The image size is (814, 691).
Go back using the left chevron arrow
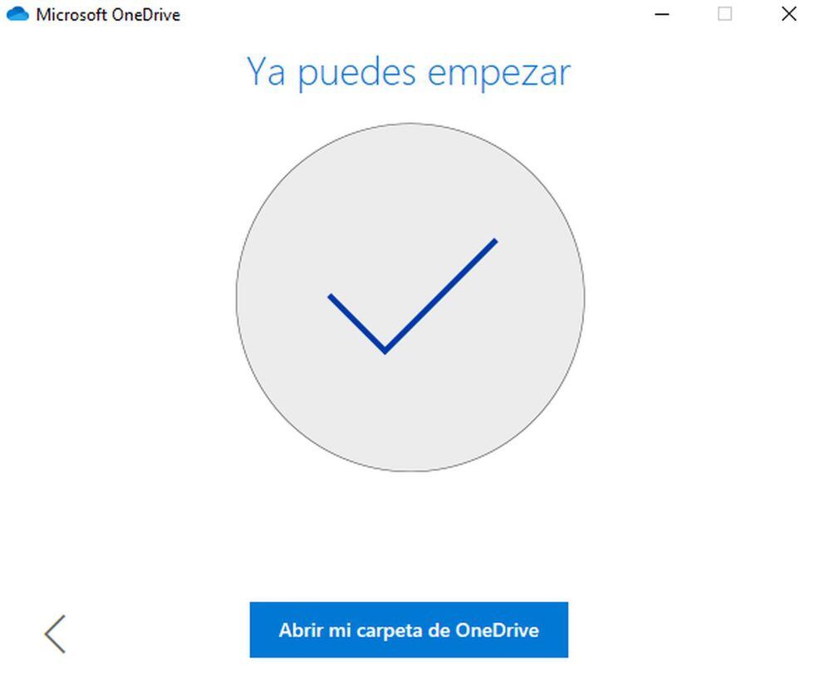pyautogui.click(x=55, y=634)
